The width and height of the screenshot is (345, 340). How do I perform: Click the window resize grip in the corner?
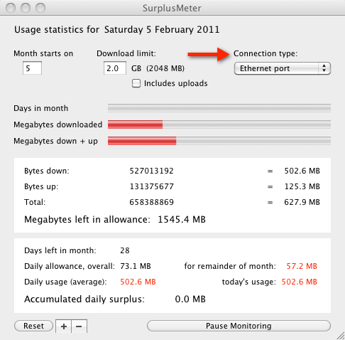coord(341,336)
